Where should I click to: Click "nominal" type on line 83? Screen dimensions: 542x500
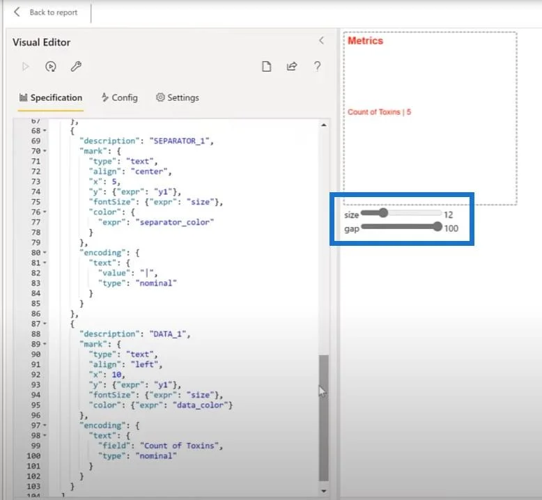(x=156, y=283)
